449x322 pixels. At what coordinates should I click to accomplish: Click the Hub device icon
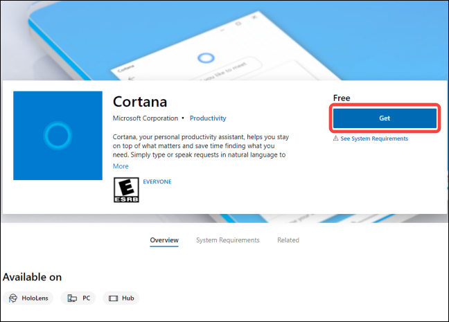[114, 298]
